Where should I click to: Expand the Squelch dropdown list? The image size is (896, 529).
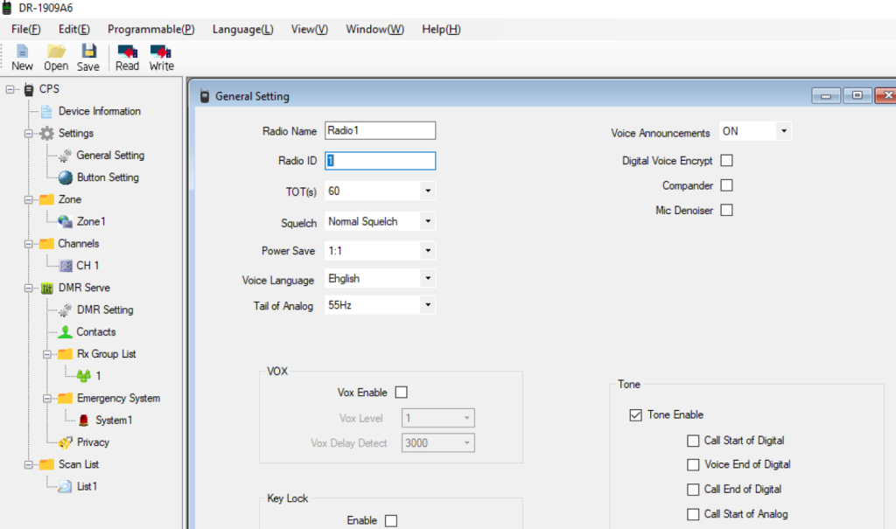point(427,222)
